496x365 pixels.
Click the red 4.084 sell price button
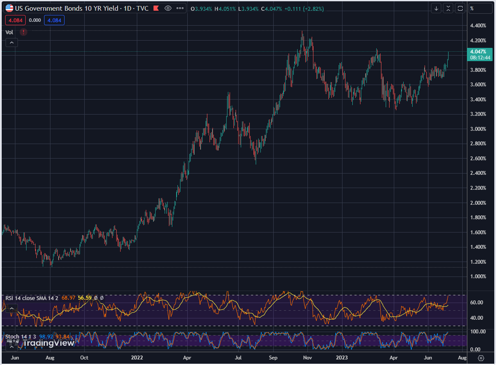(15, 20)
